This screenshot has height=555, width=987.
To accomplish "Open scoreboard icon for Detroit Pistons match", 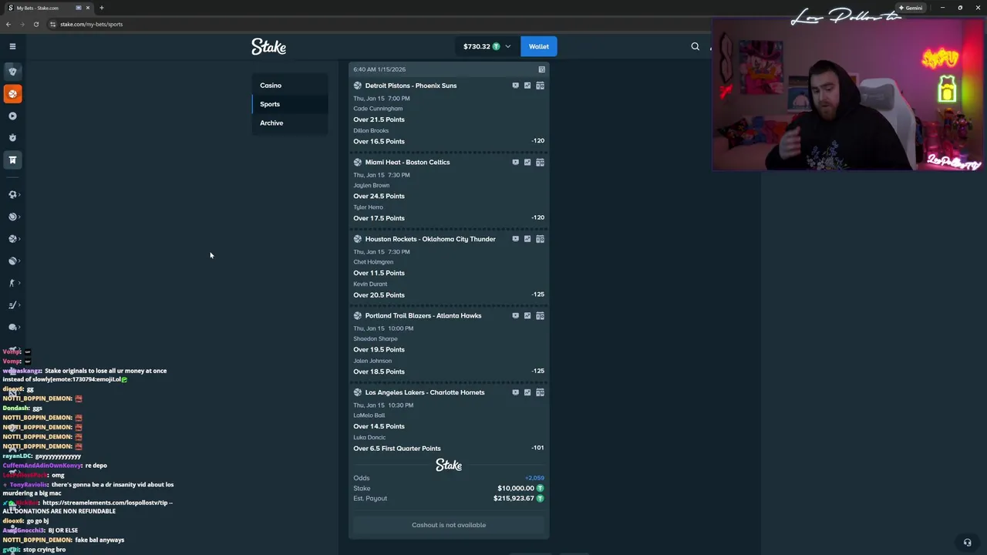I will pyautogui.click(x=540, y=86).
